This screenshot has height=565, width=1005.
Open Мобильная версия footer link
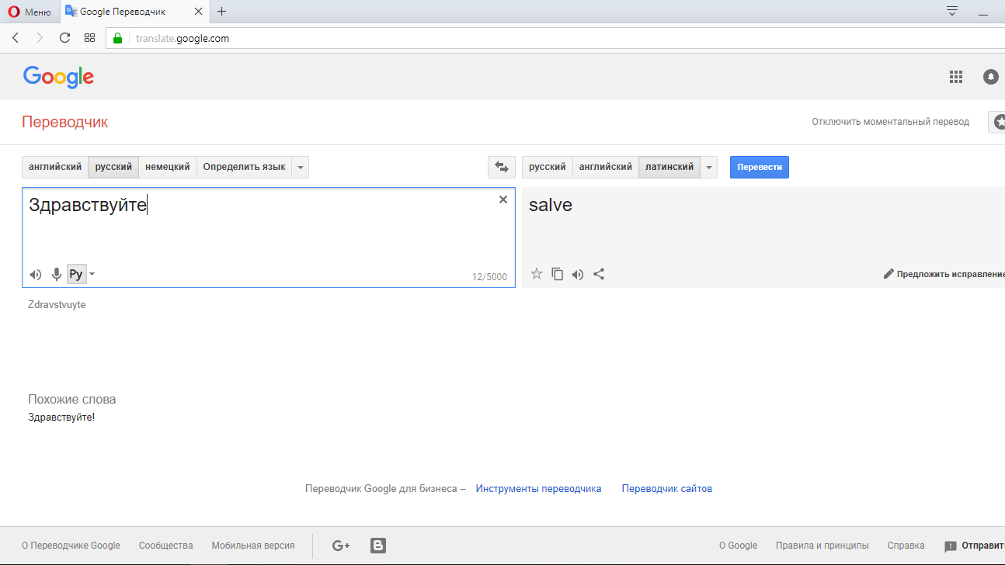(253, 546)
